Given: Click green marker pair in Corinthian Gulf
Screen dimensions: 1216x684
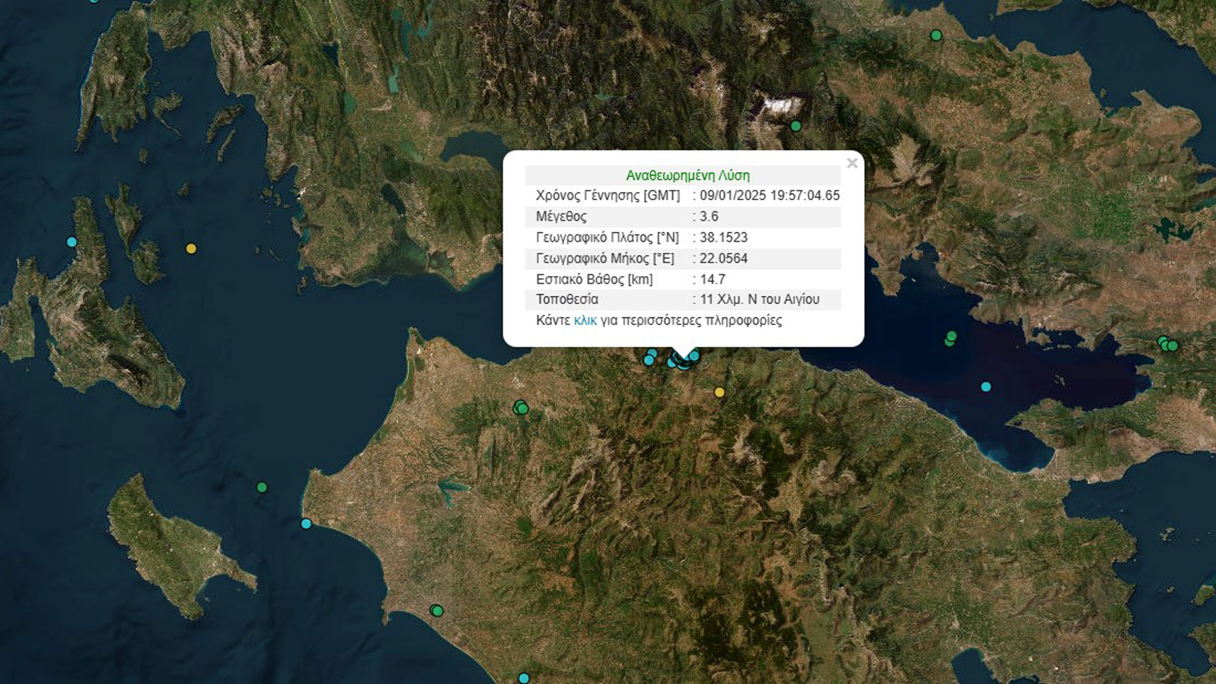Looking at the screenshot, I should 950,339.
